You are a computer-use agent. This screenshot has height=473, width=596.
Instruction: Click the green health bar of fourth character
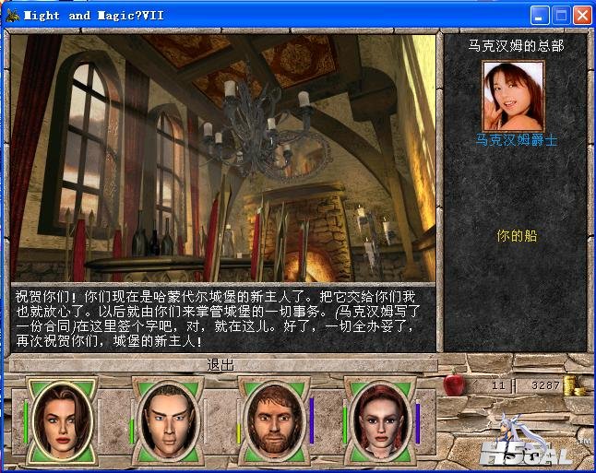pos(344,425)
